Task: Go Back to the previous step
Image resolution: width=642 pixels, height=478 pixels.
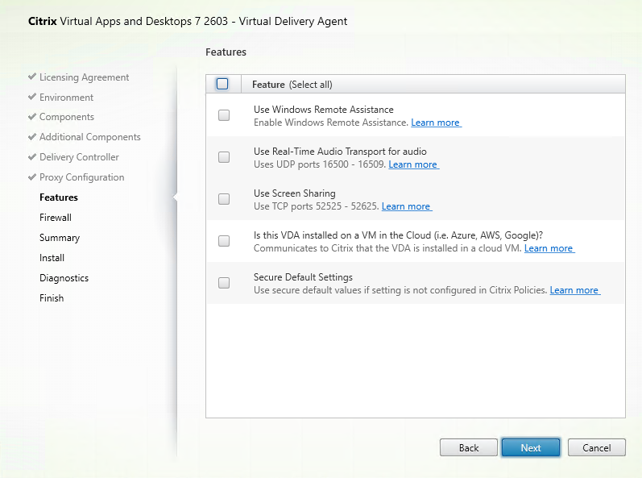Action: tap(469, 447)
